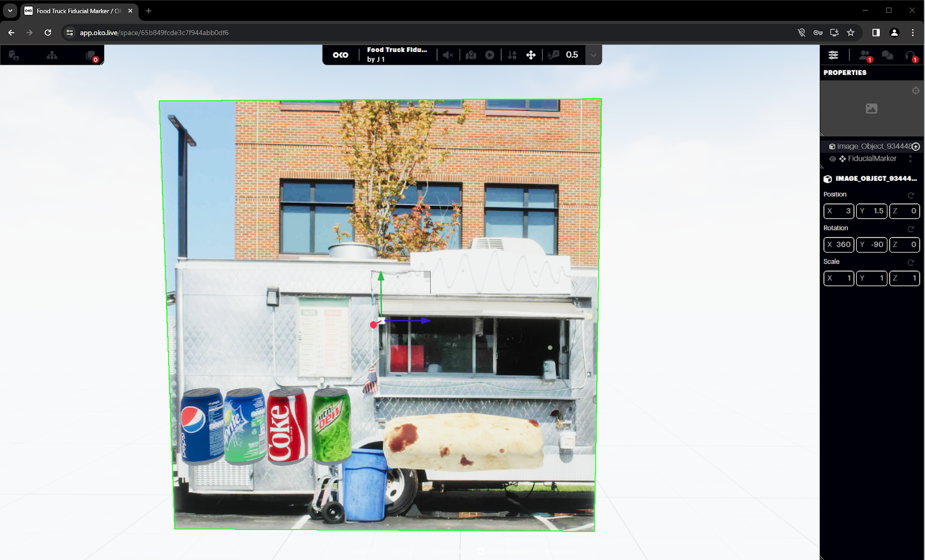The height and width of the screenshot is (560, 925).
Task: Toggle the flight mode icon near the speed value
Action: (553, 54)
